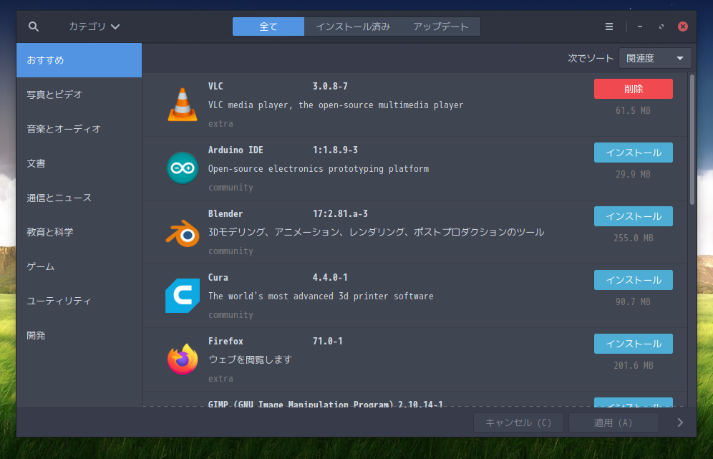Image resolution: width=713 pixels, height=459 pixels.
Task: Switch to the アップデート tab
Action: point(441,26)
